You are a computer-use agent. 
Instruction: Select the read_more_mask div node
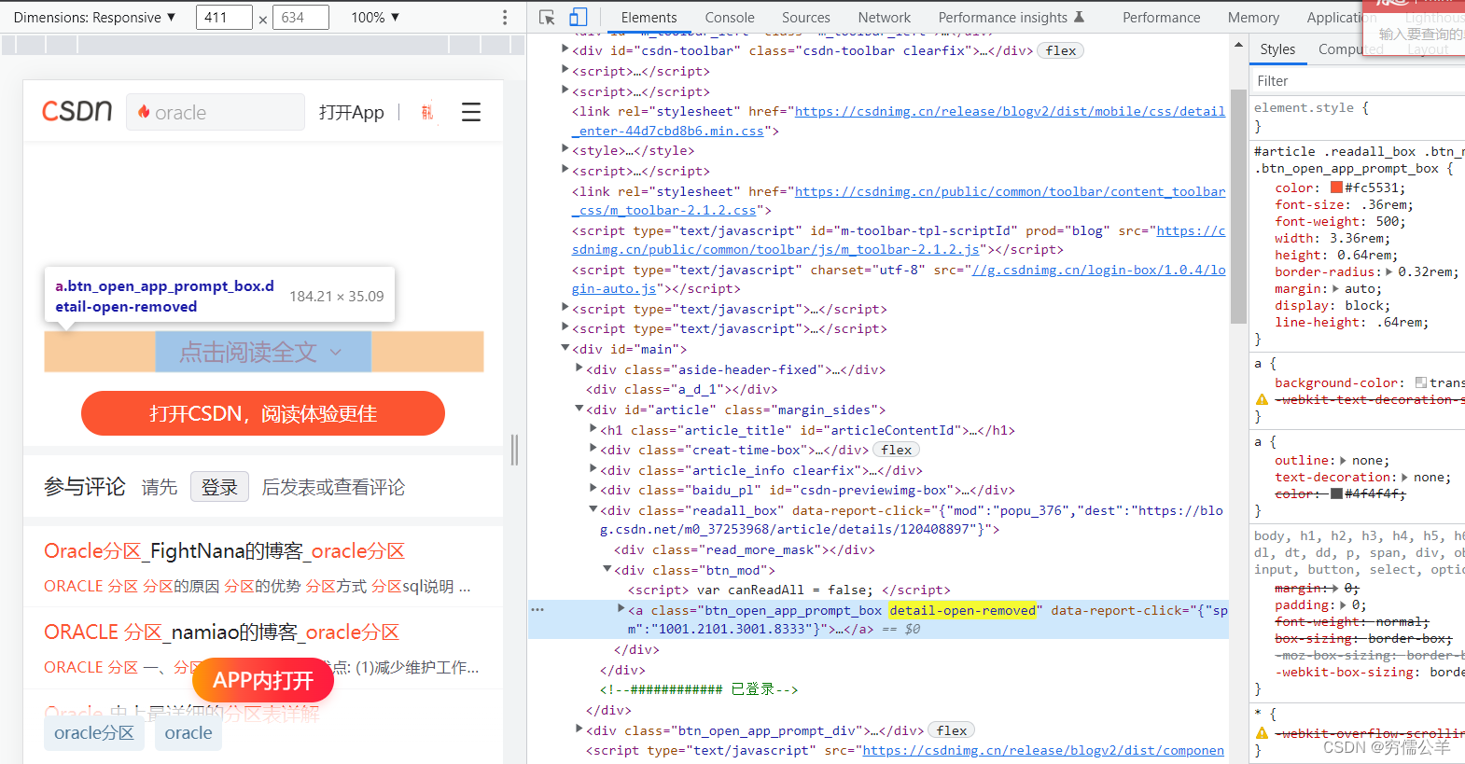(x=745, y=549)
